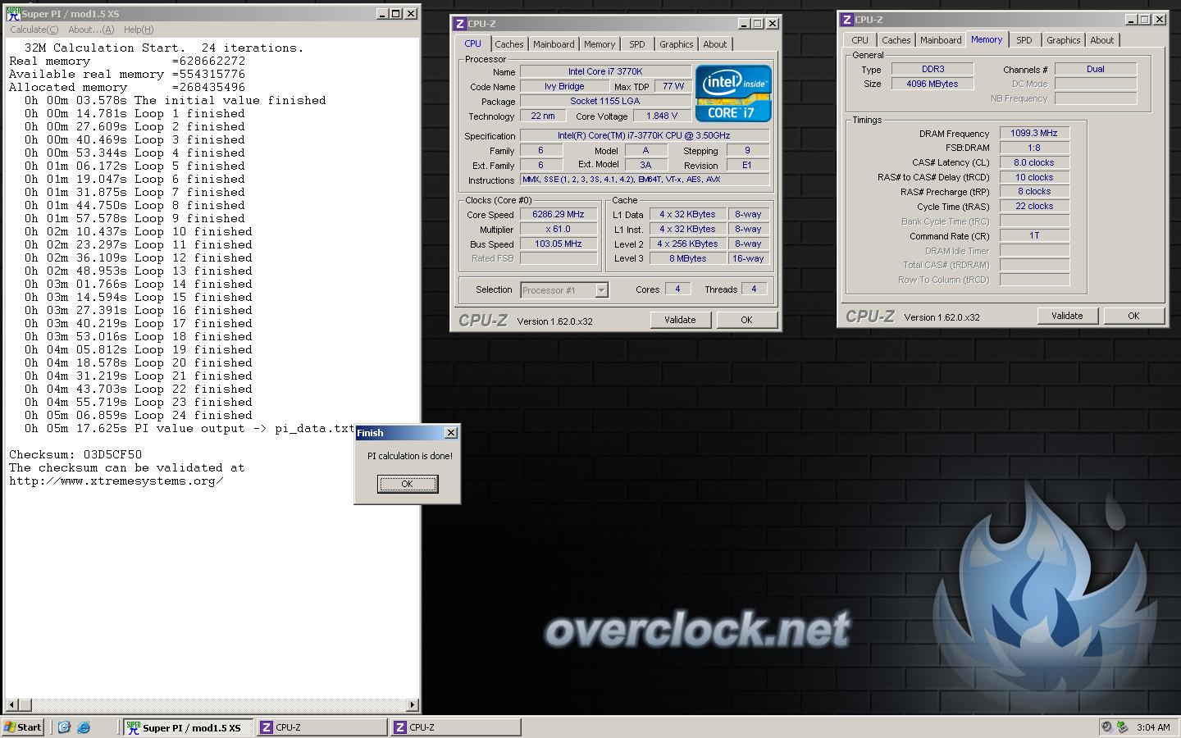Click the Core Speed value 6286.29 MHz
Image resolution: width=1181 pixels, height=738 pixels.
click(x=559, y=215)
